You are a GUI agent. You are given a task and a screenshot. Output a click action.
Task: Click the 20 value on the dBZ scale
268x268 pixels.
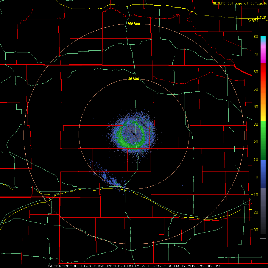click(x=256, y=142)
